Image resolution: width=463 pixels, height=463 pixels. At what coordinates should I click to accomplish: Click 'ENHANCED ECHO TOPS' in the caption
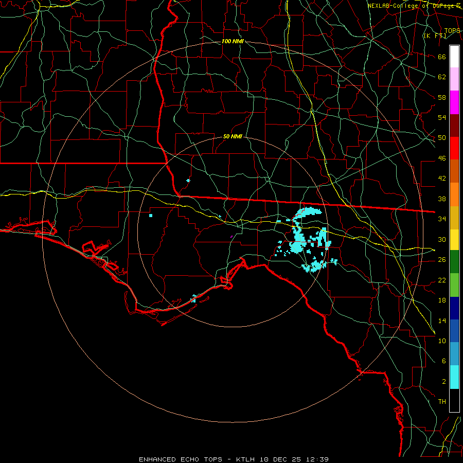[x=181, y=459]
